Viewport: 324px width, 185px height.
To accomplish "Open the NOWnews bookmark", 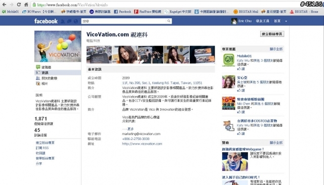I will pyautogui.click(x=39, y=12).
